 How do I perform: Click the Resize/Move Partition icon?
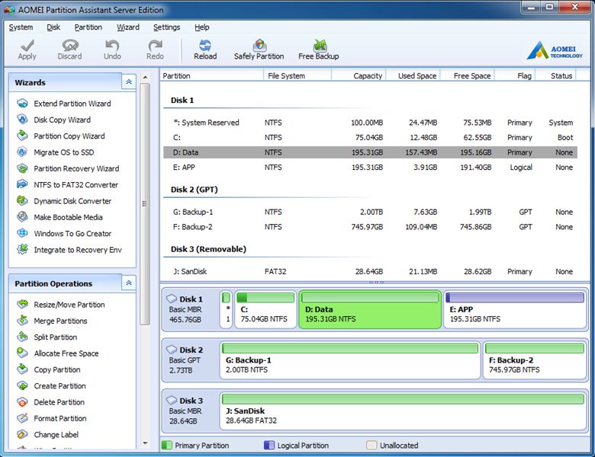[x=22, y=305]
